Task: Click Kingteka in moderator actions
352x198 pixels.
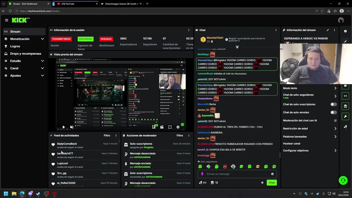Action: click(x=148, y=147)
